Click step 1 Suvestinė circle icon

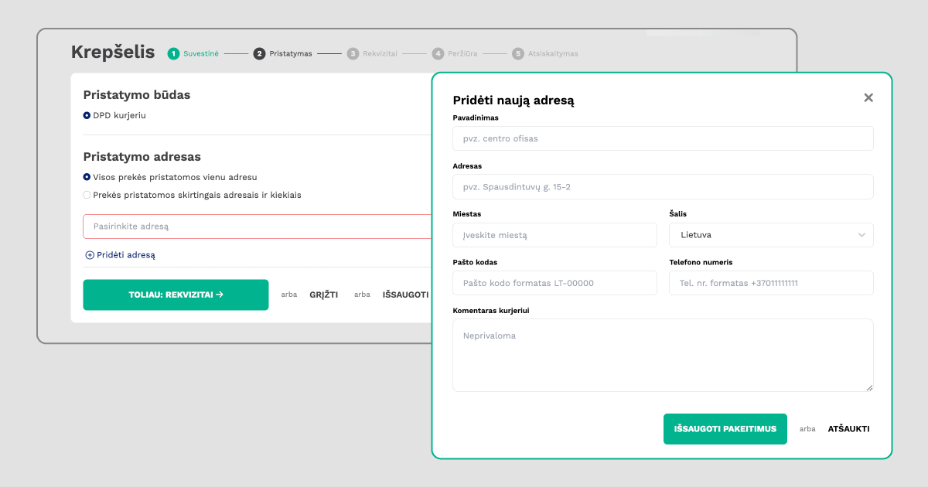[173, 54]
